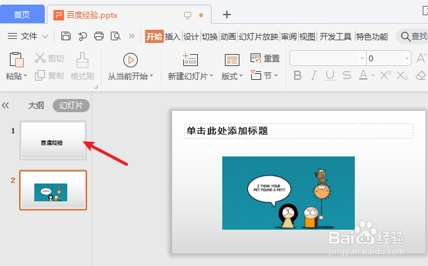Click the export to PDF icon
This screenshot has width=428, height=266.
82,36
